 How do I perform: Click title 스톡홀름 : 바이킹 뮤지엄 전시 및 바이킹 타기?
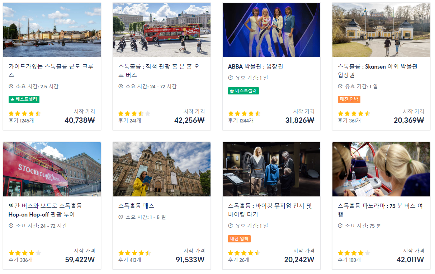click(270, 210)
